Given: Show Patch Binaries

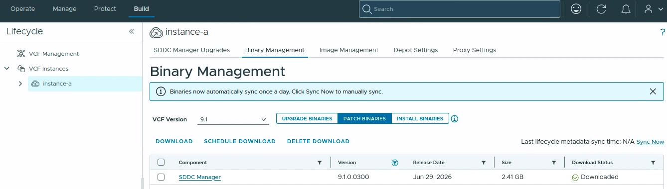Looking at the screenshot, I should click(364, 119).
